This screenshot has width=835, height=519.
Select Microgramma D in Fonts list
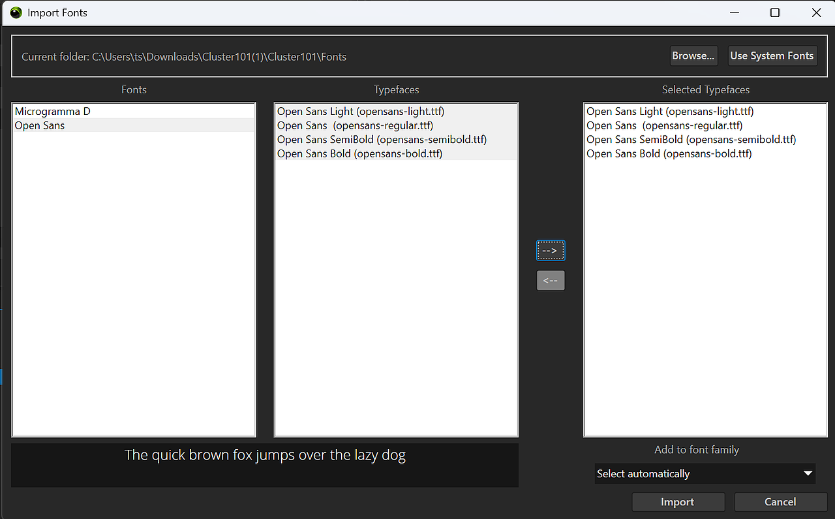(x=134, y=111)
